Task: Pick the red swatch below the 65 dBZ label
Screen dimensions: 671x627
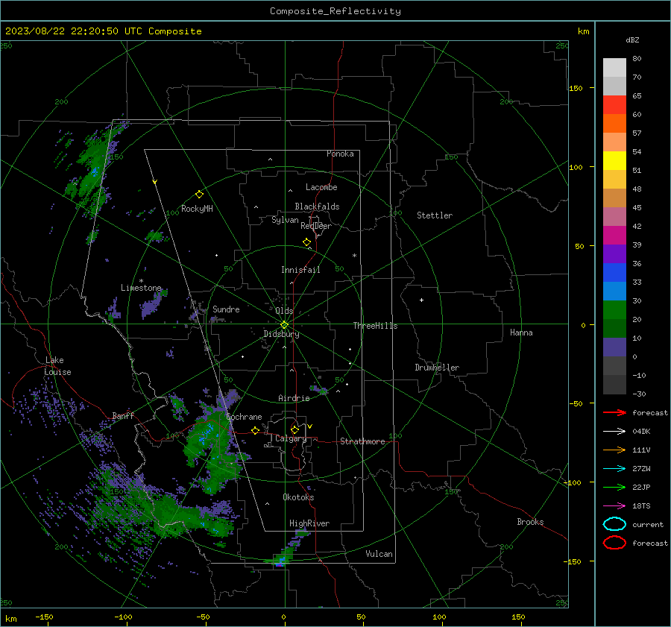Action: 614,105
